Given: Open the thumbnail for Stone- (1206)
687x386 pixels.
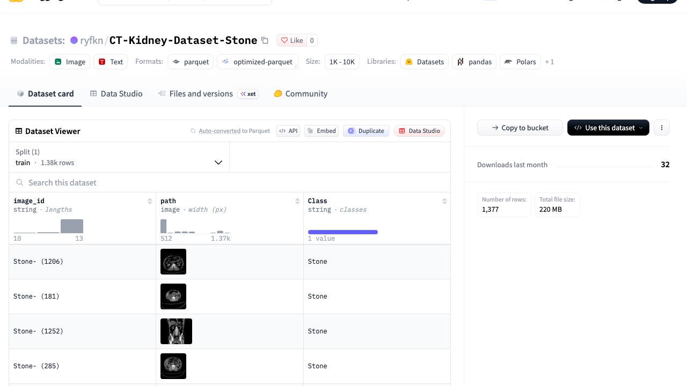Looking at the screenshot, I should (173, 262).
